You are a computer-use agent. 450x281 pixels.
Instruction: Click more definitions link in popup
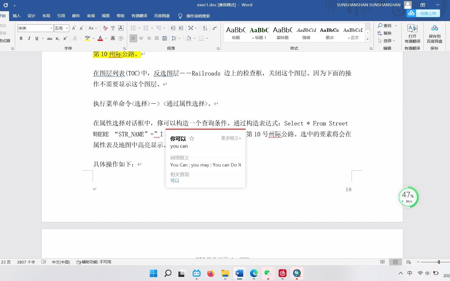(x=231, y=138)
